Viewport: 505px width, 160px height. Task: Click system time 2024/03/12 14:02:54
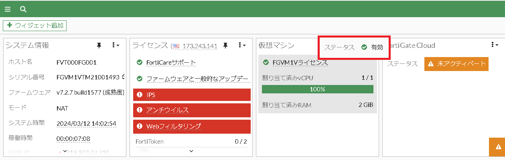pos(86,123)
